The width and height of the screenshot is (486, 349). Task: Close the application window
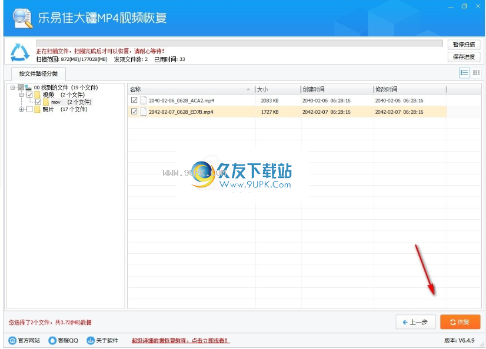478,6
